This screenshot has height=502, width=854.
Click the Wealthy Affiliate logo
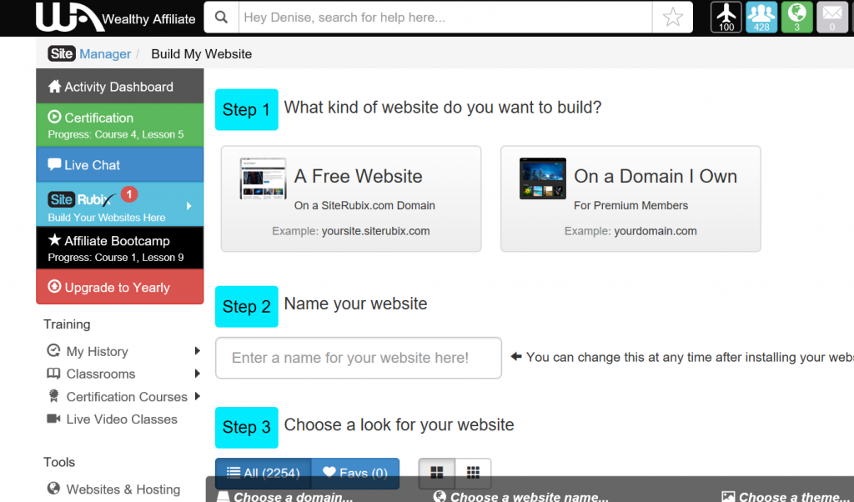click(115, 18)
